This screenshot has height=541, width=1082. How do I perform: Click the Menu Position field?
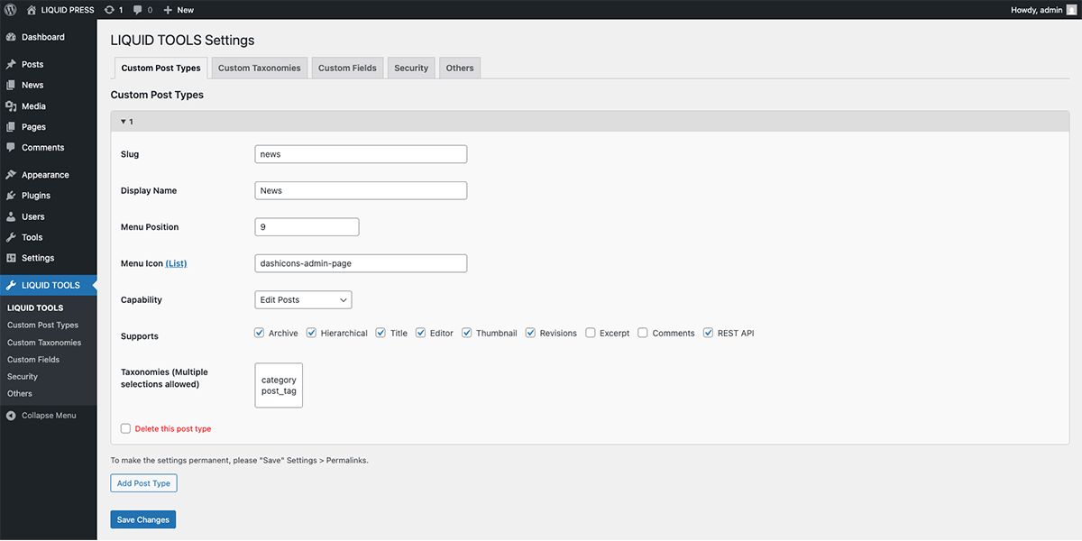pos(307,227)
